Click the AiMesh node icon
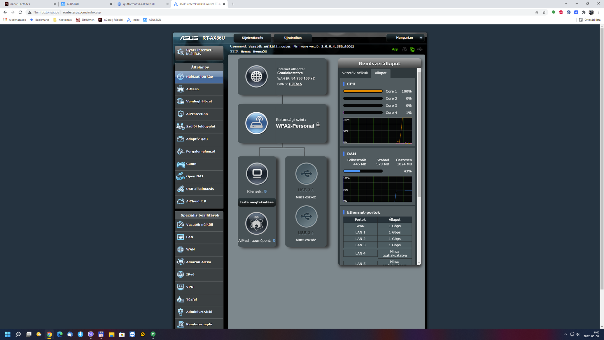The image size is (604, 340). (256, 223)
